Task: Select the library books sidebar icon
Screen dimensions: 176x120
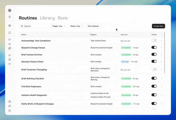Action: pyautogui.click(x=10, y=44)
